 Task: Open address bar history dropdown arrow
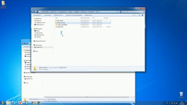point(117,12)
